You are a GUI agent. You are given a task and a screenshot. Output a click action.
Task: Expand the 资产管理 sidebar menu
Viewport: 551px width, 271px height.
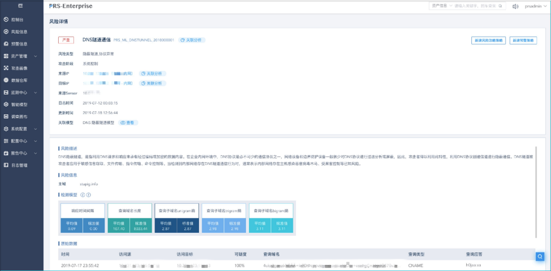point(20,56)
